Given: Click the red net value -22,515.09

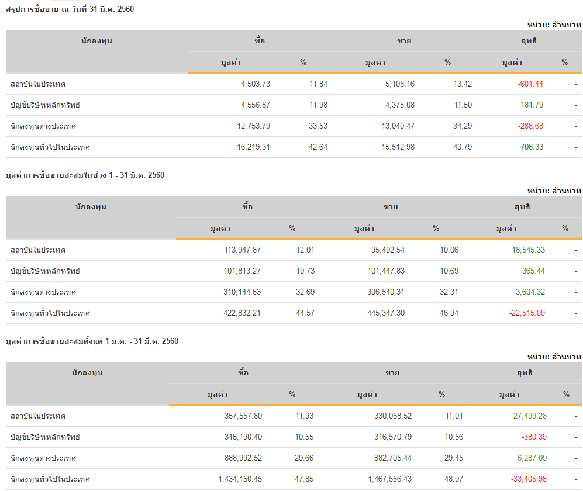Looking at the screenshot, I should pos(527,313).
